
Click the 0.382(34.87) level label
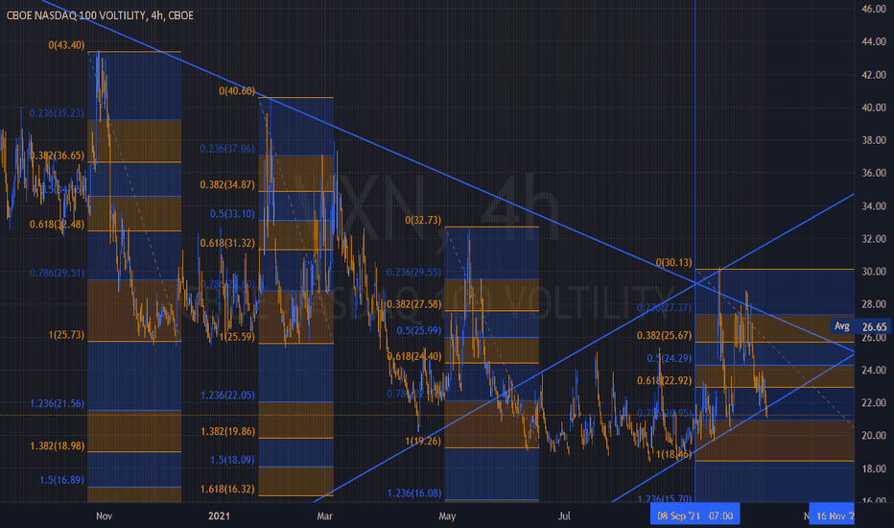coord(227,184)
